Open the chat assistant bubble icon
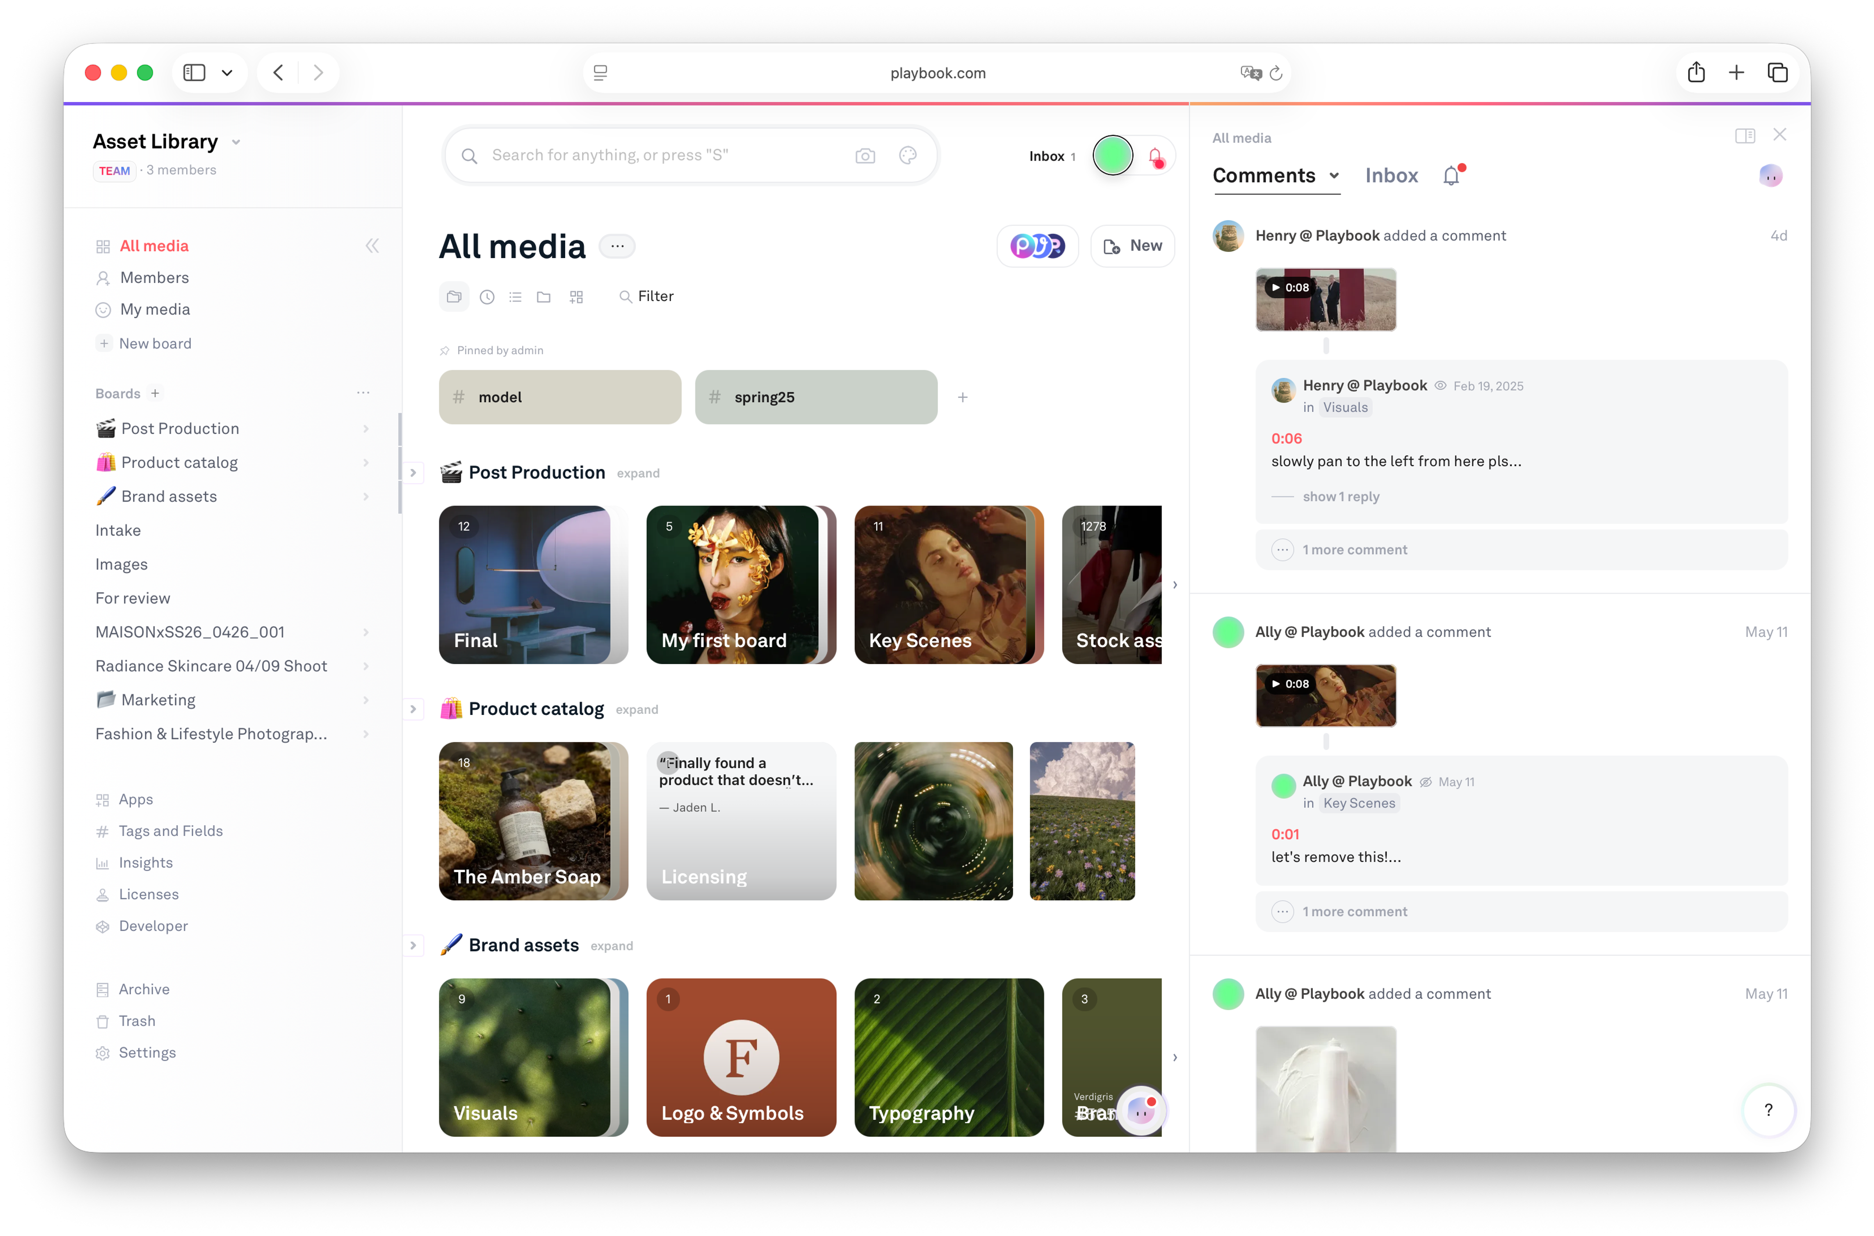 pyautogui.click(x=1141, y=1110)
